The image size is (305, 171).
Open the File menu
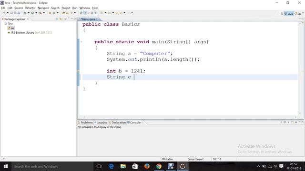(3, 8)
